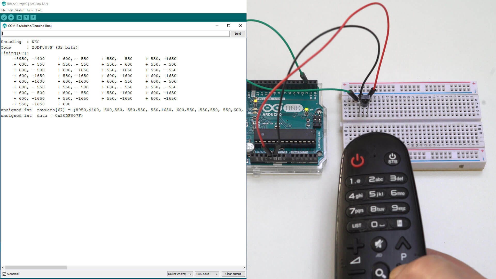Click the Verify (checkmark) icon

click(4, 17)
